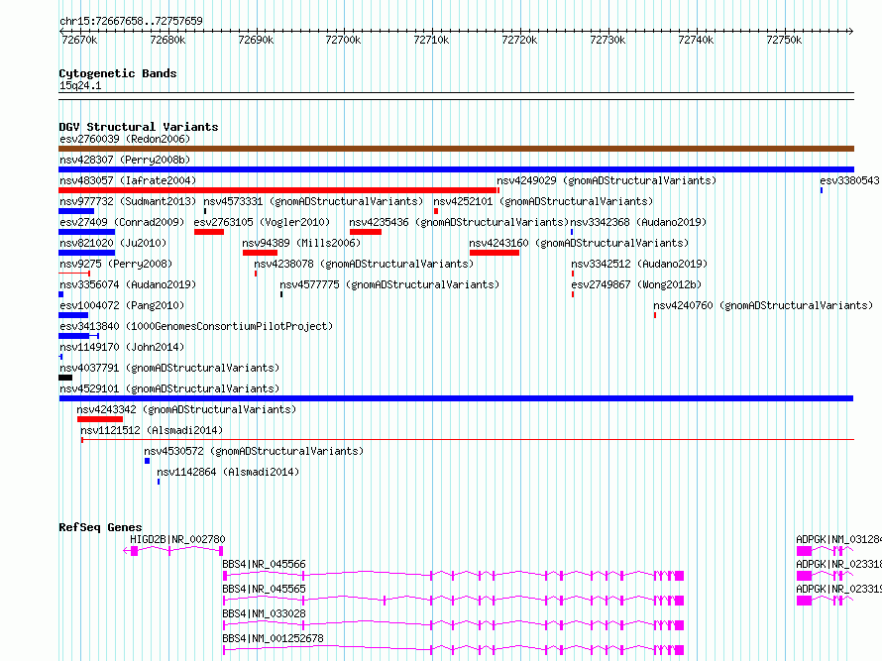Click nsv4573331 gnomAD variant label
Image resolution: width=882 pixels, height=661 pixels.
[313, 201]
